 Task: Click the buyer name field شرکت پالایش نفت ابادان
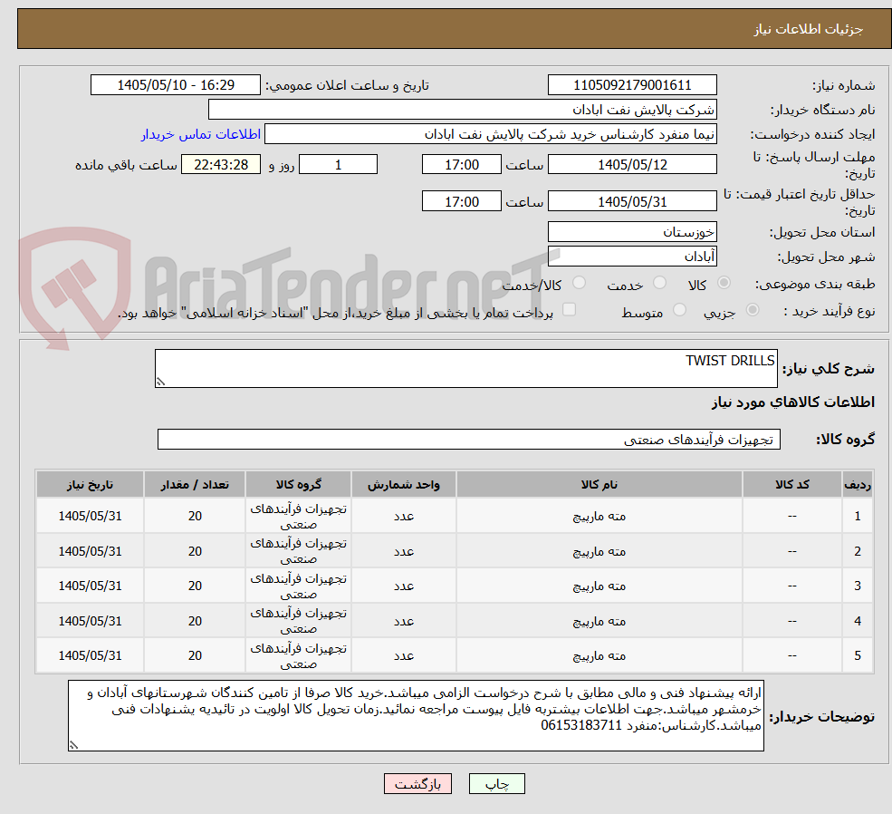tap(463, 110)
